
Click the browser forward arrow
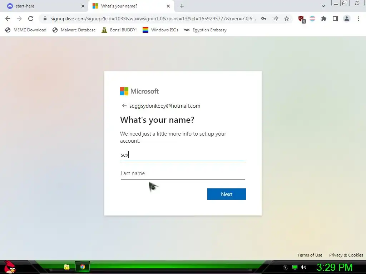pos(19,19)
